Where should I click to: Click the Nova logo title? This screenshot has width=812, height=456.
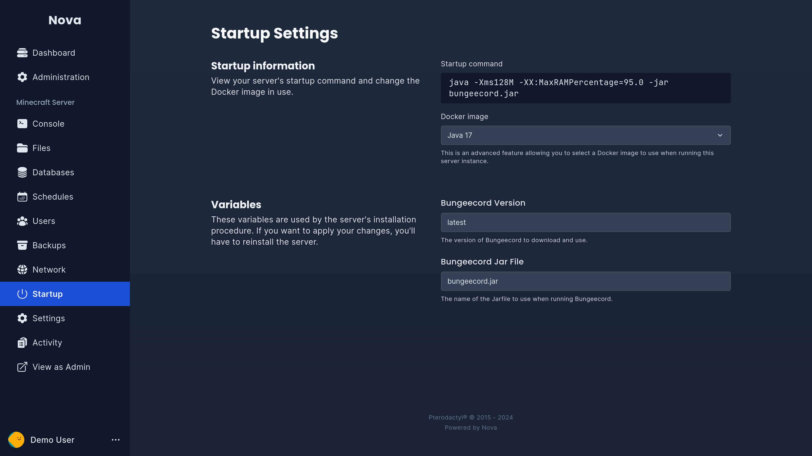[65, 20]
